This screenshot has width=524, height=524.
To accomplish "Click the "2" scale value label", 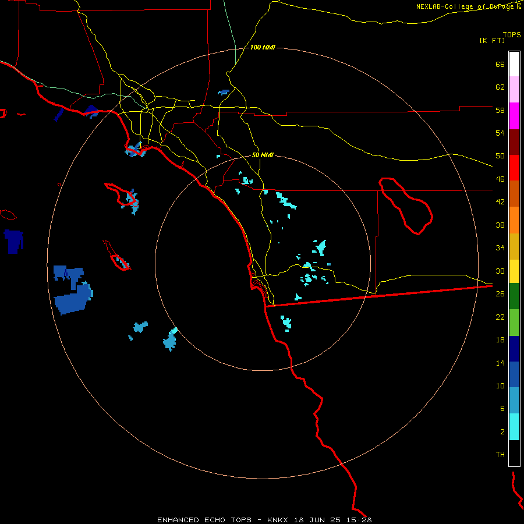I will pos(502,432).
